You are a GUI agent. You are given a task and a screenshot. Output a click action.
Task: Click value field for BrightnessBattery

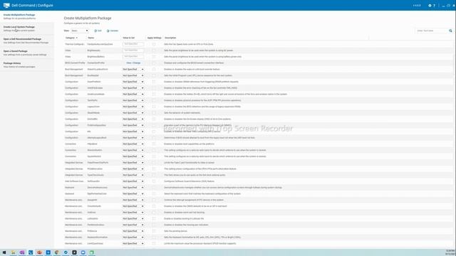click(133, 57)
